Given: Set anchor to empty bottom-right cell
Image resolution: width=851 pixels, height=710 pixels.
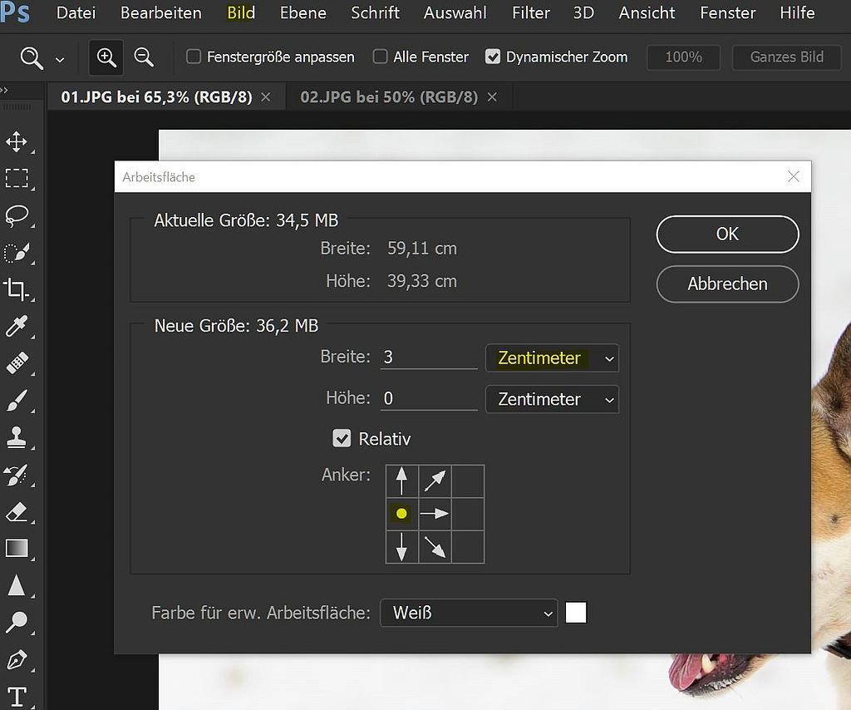Looking at the screenshot, I should [468, 546].
